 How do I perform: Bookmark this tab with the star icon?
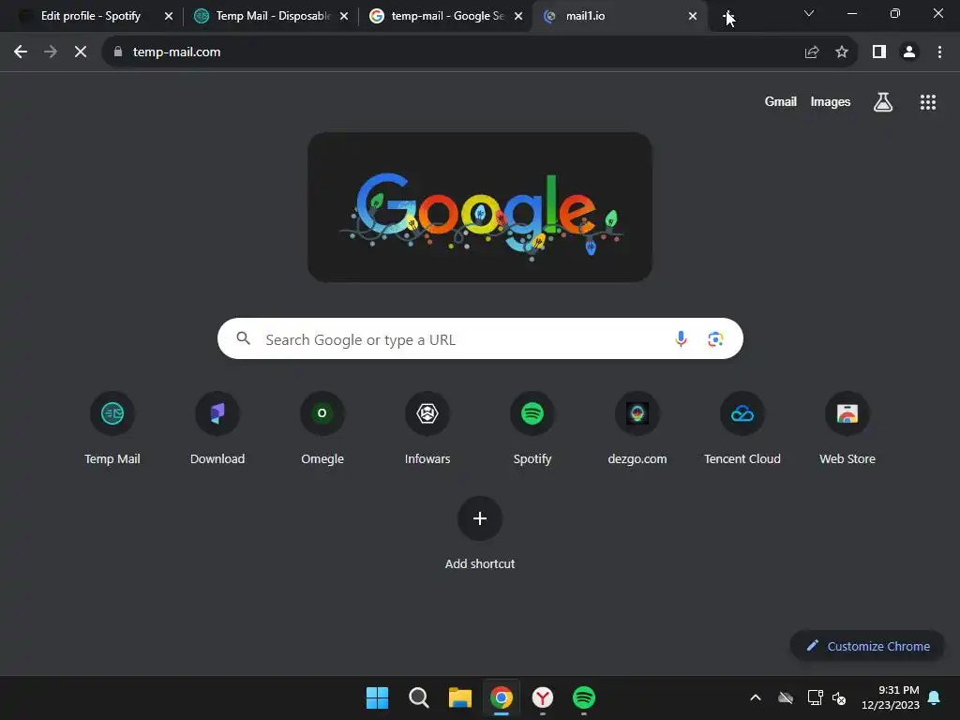click(x=842, y=52)
